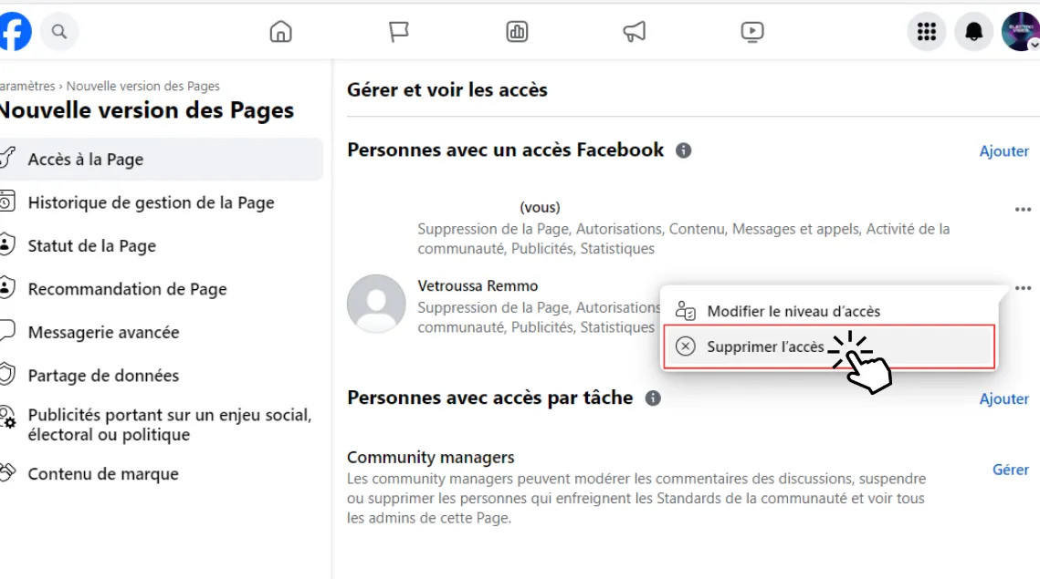1040x579 pixels.
Task: Open the search magnifier icon
Action: click(59, 31)
